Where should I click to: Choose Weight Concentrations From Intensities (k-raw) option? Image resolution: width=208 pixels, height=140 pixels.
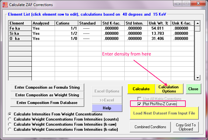[x=10, y=124]
